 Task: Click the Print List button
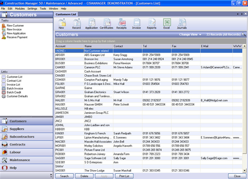[124, 176]
